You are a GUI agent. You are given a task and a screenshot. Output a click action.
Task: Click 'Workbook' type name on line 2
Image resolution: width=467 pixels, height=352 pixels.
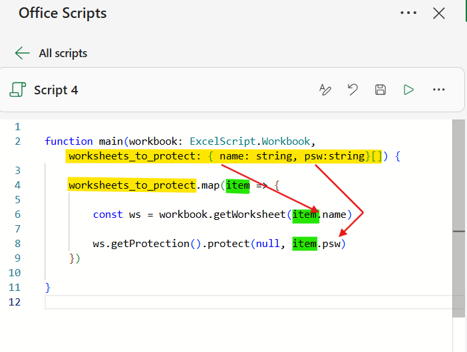point(286,141)
